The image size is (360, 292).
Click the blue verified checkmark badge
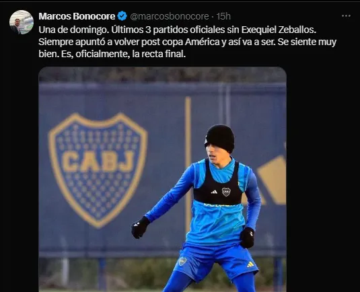(x=122, y=16)
